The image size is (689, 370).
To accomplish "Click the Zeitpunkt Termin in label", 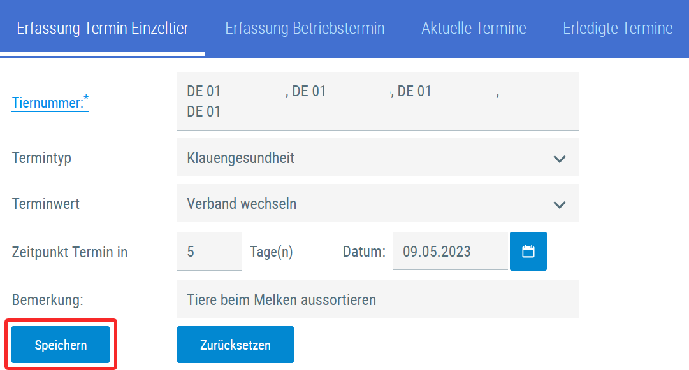I will (x=69, y=252).
